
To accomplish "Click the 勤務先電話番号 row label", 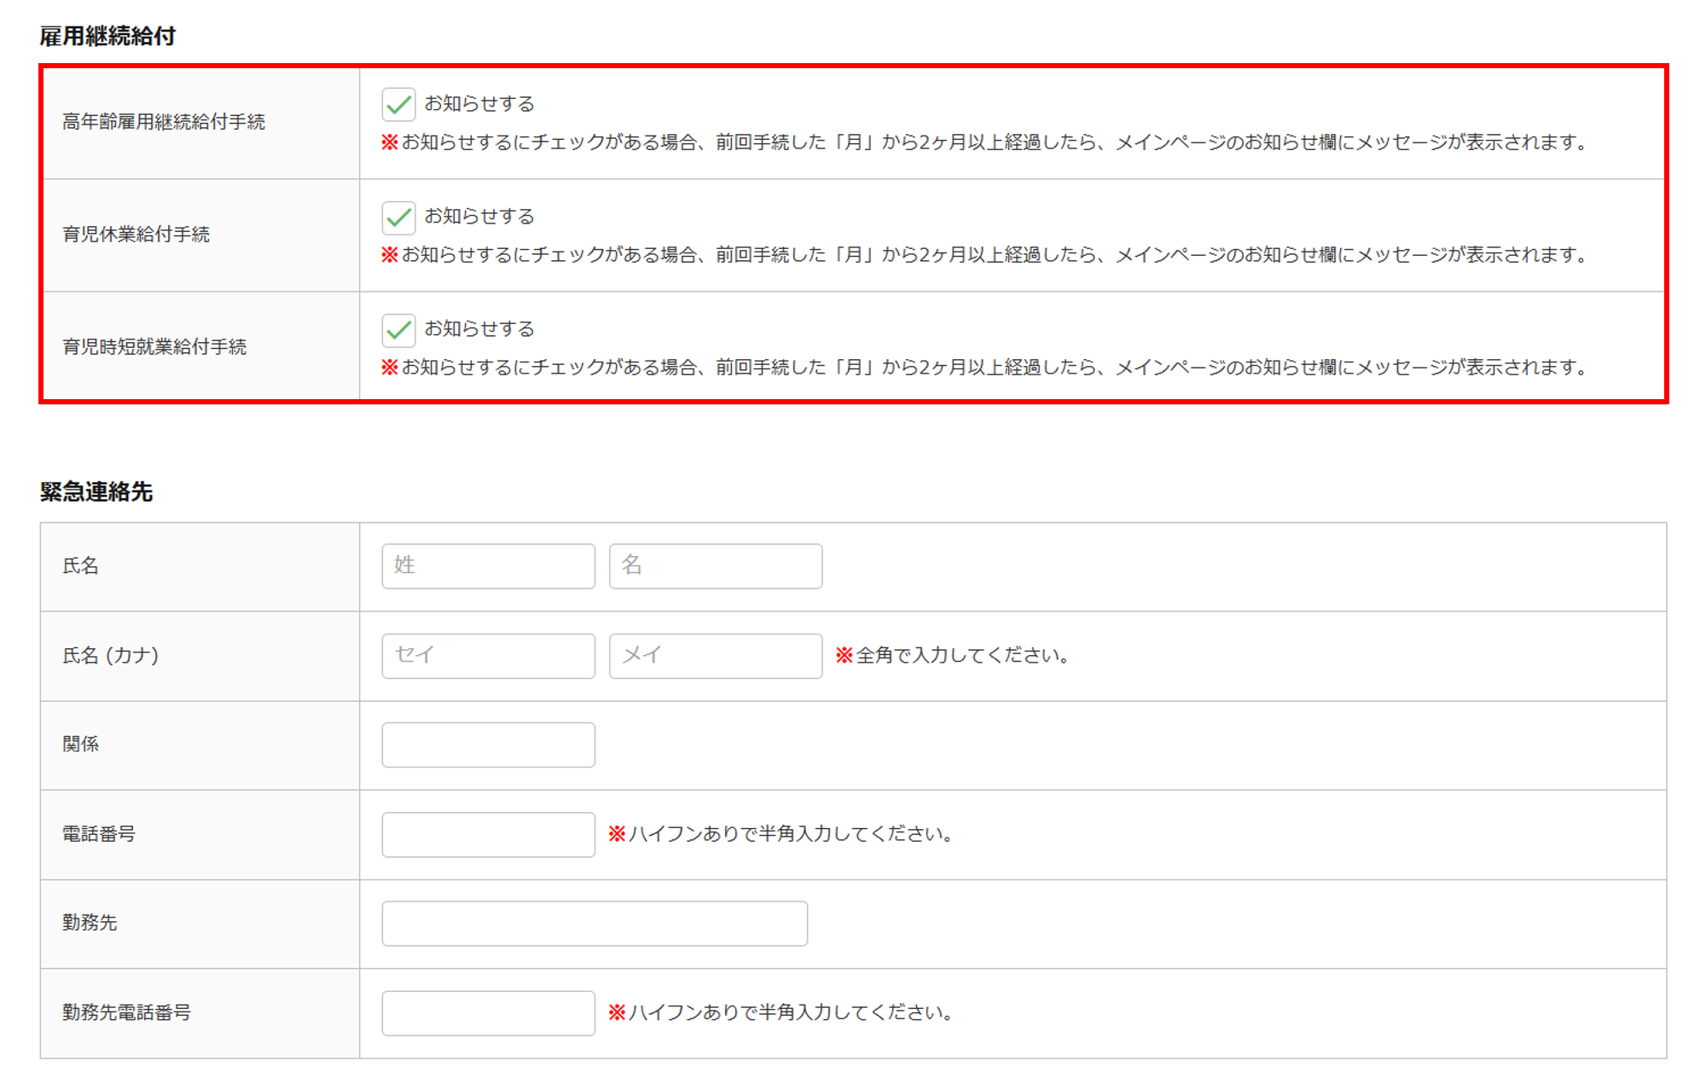I will (126, 1012).
